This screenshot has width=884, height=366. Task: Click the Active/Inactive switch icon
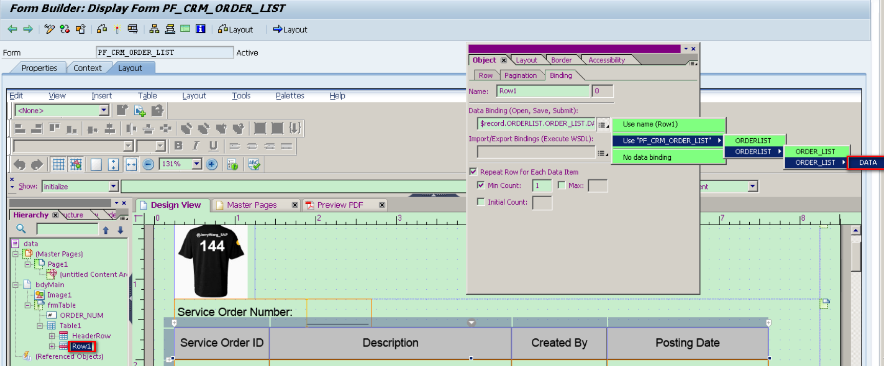pyautogui.click(x=65, y=29)
